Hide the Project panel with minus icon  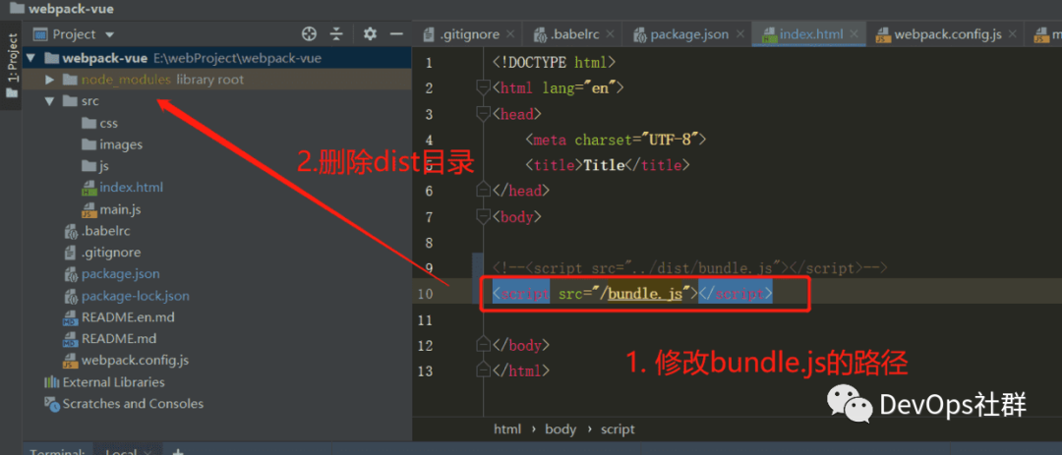point(397,33)
